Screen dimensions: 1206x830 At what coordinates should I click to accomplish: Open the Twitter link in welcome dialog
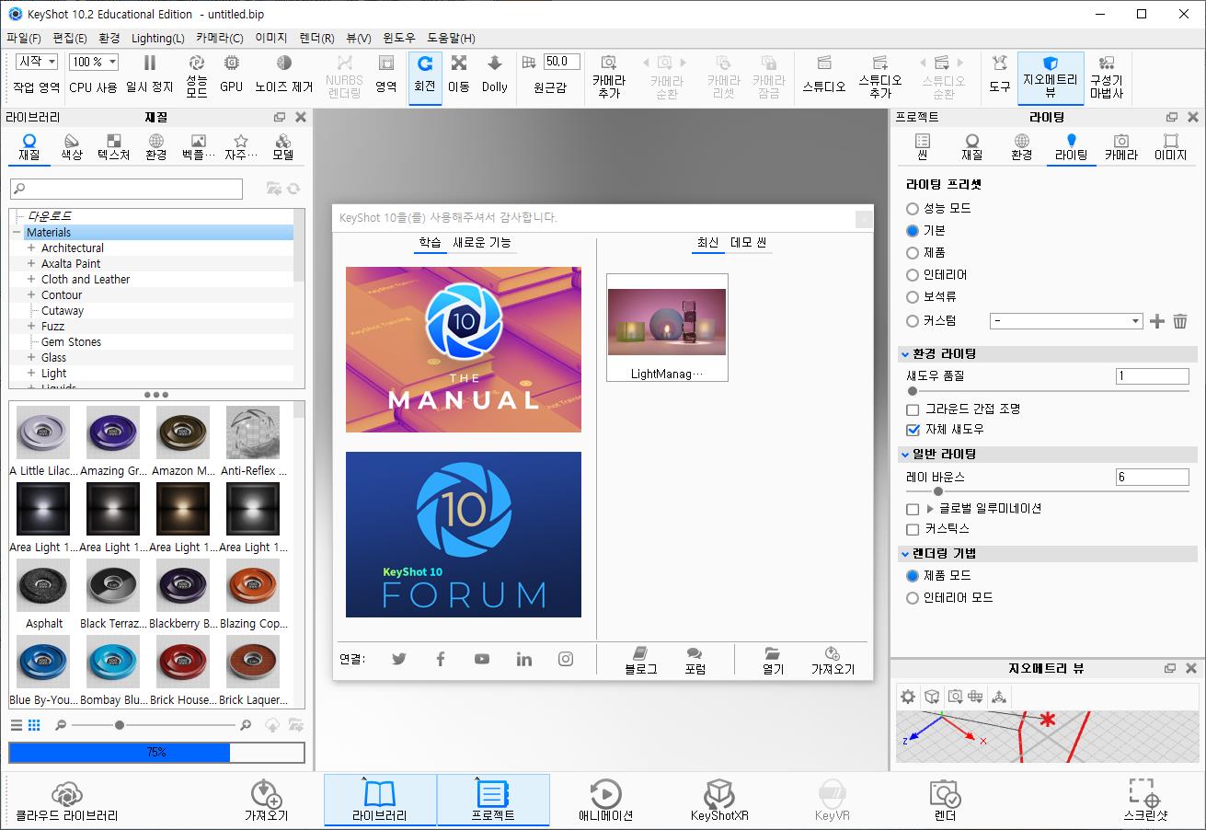(x=398, y=659)
